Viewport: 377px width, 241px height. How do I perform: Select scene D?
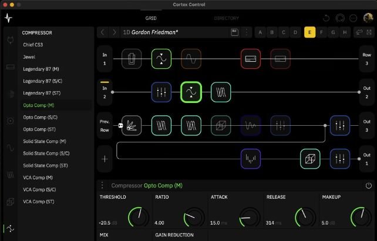(295, 32)
